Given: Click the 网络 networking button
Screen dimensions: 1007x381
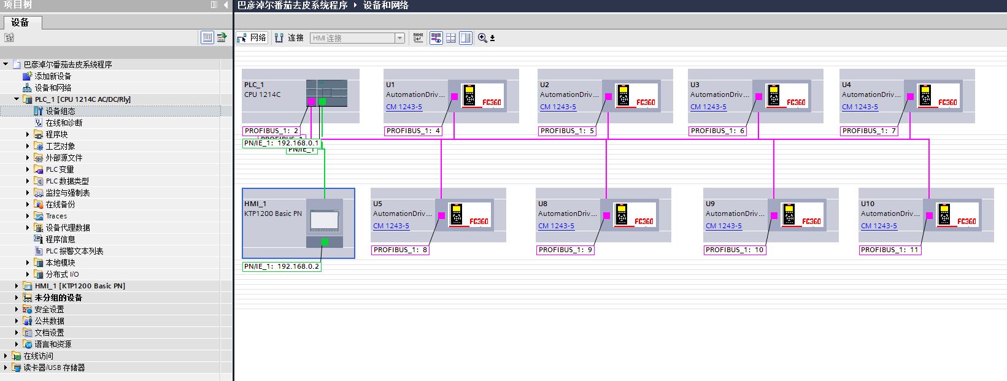Looking at the screenshot, I should pyautogui.click(x=252, y=38).
